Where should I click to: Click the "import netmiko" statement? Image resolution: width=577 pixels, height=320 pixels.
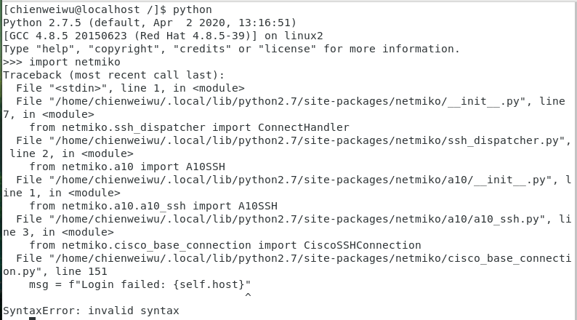(x=75, y=62)
